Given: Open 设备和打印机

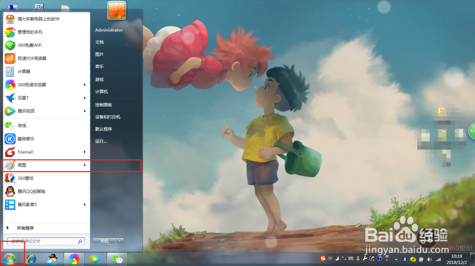Looking at the screenshot, I should pos(108,117).
